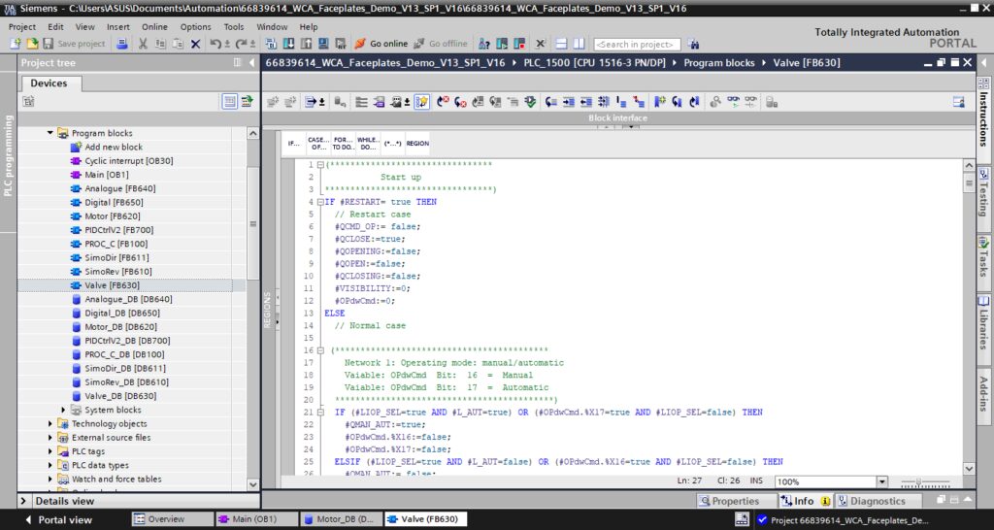Switch to Main (OB1) editor tab
The width and height of the screenshot is (994, 530).
[255, 519]
